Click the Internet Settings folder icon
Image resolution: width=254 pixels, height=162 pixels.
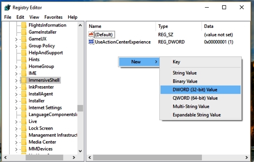(24, 108)
